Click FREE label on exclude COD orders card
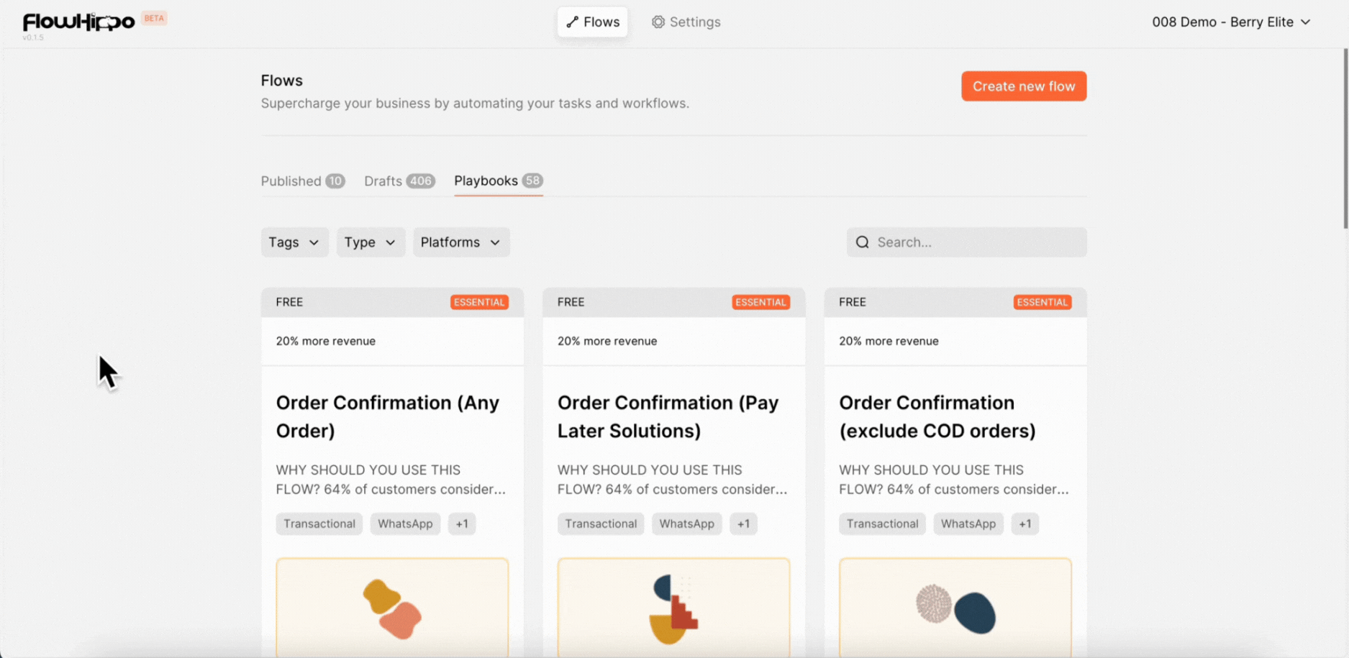The image size is (1349, 658). click(853, 302)
